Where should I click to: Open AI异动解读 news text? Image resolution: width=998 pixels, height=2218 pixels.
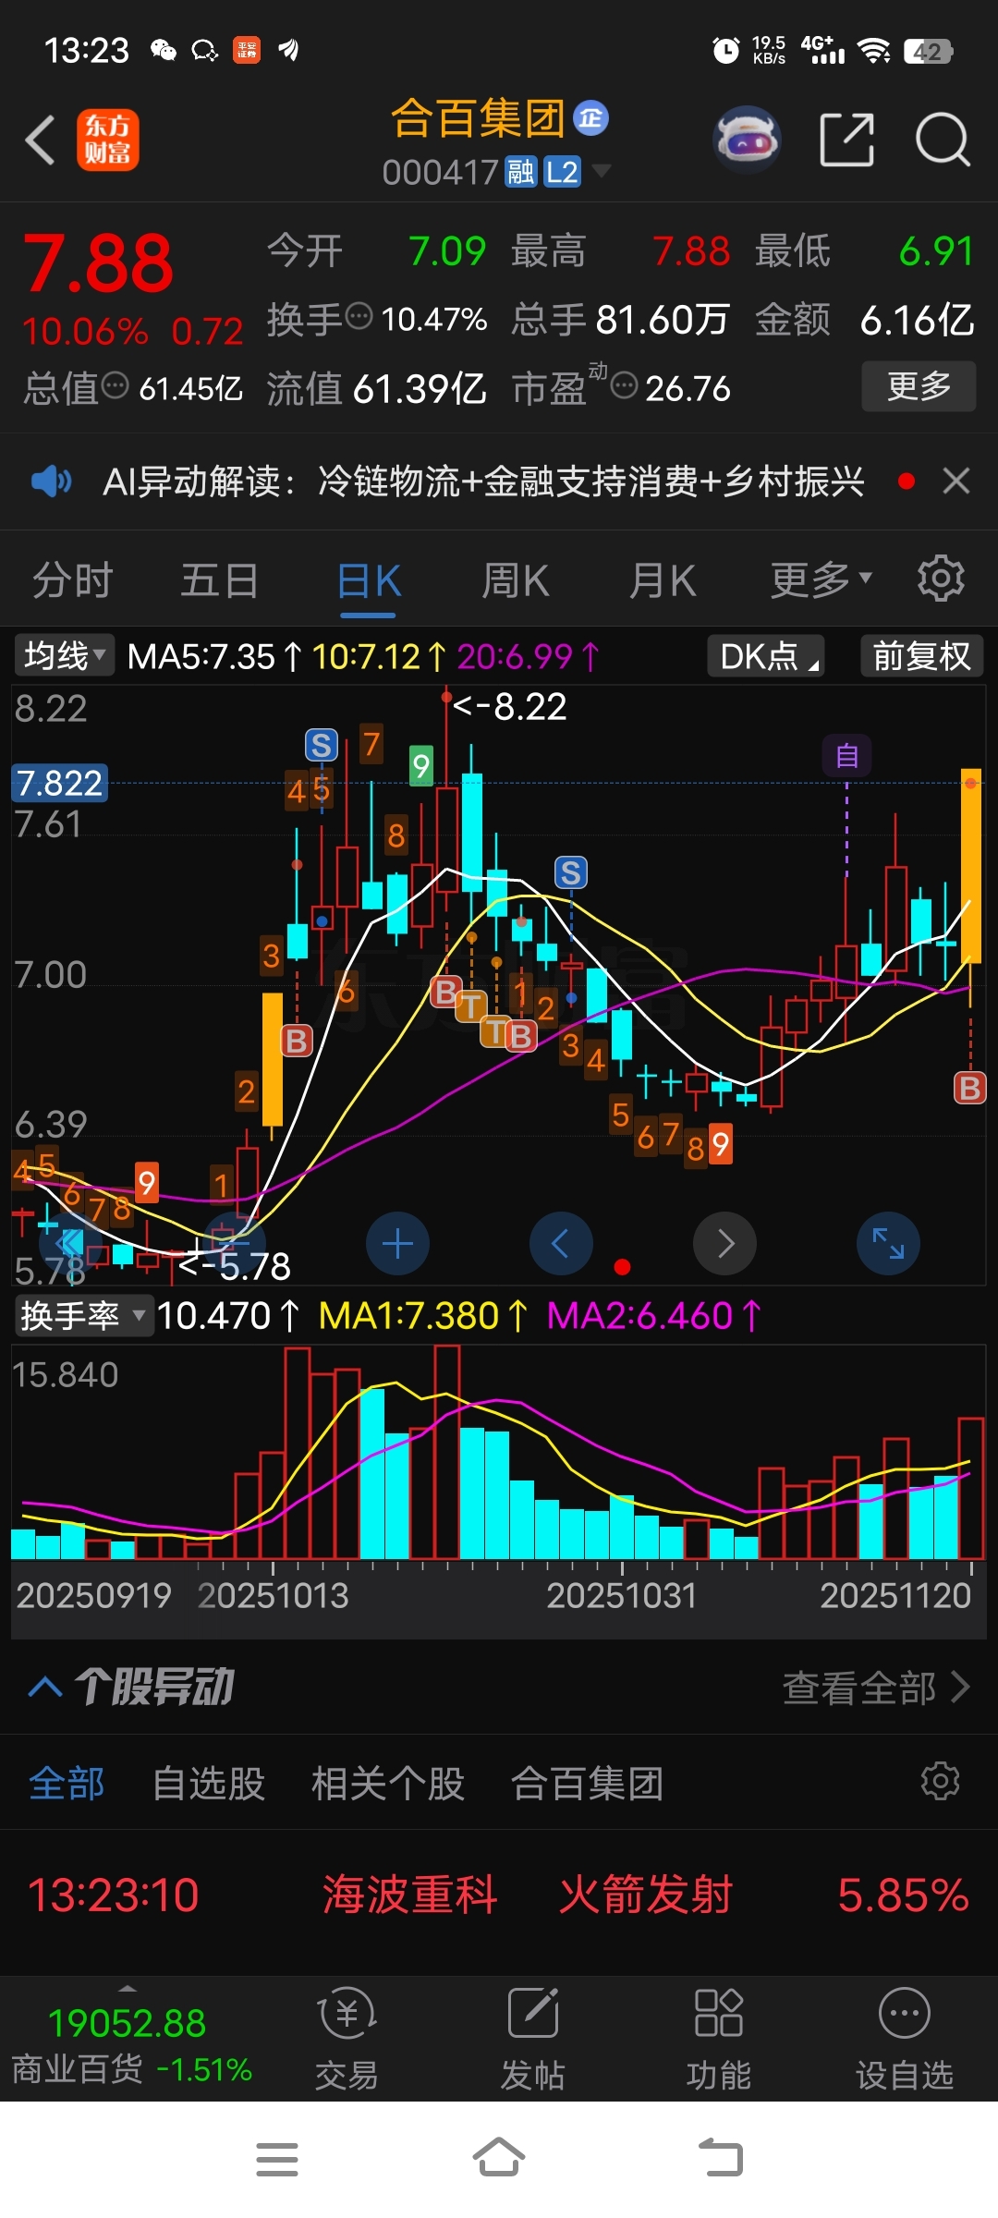pos(484,481)
